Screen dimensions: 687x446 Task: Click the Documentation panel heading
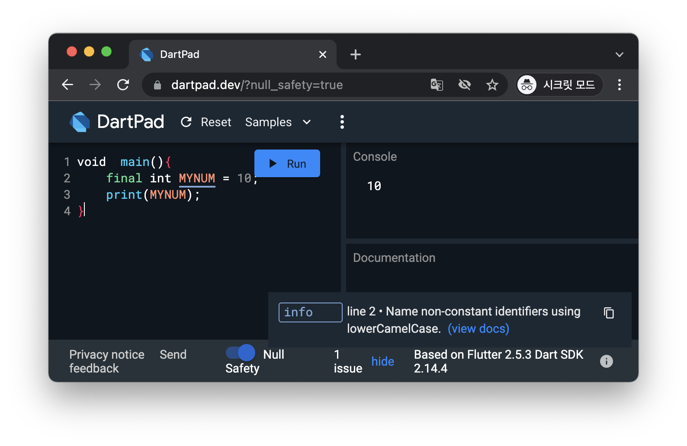[x=394, y=258]
